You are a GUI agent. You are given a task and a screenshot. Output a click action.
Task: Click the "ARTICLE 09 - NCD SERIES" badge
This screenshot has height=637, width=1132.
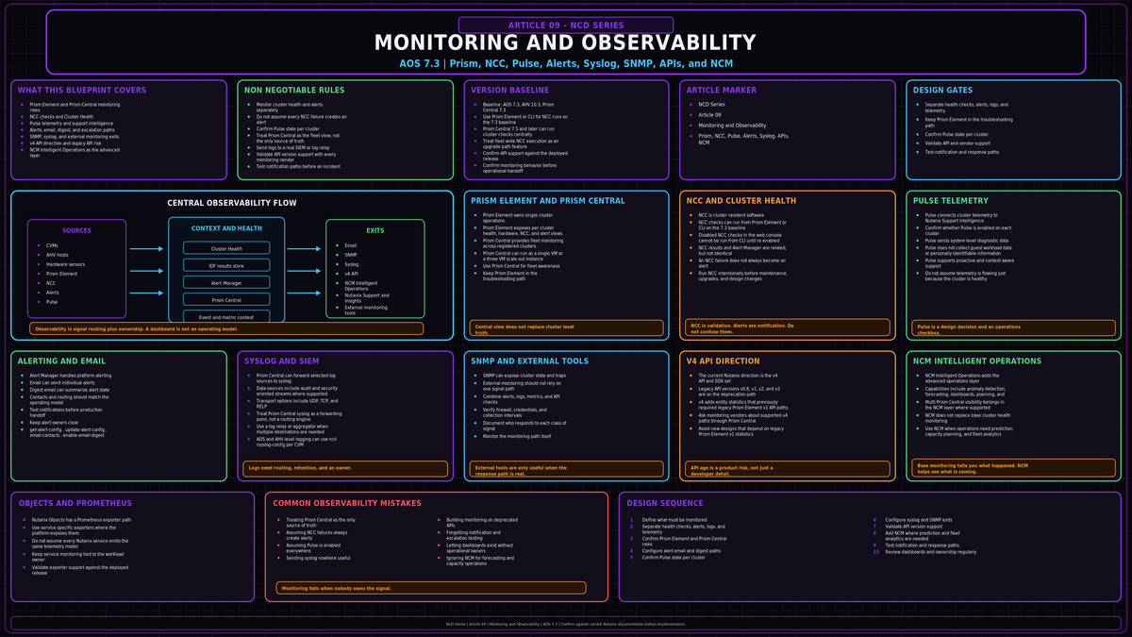[566, 25]
